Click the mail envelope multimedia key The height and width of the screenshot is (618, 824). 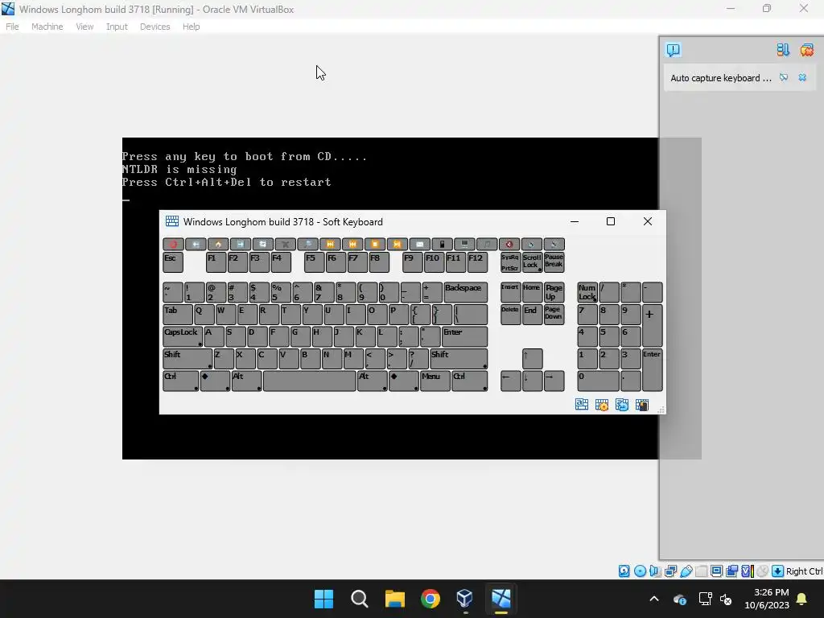pos(419,245)
